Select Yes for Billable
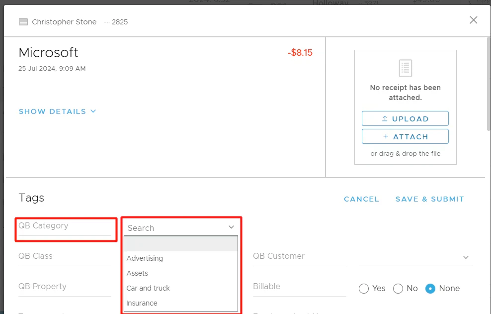Image resolution: width=491 pixels, height=314 pixels. click(x=364, y=288)
